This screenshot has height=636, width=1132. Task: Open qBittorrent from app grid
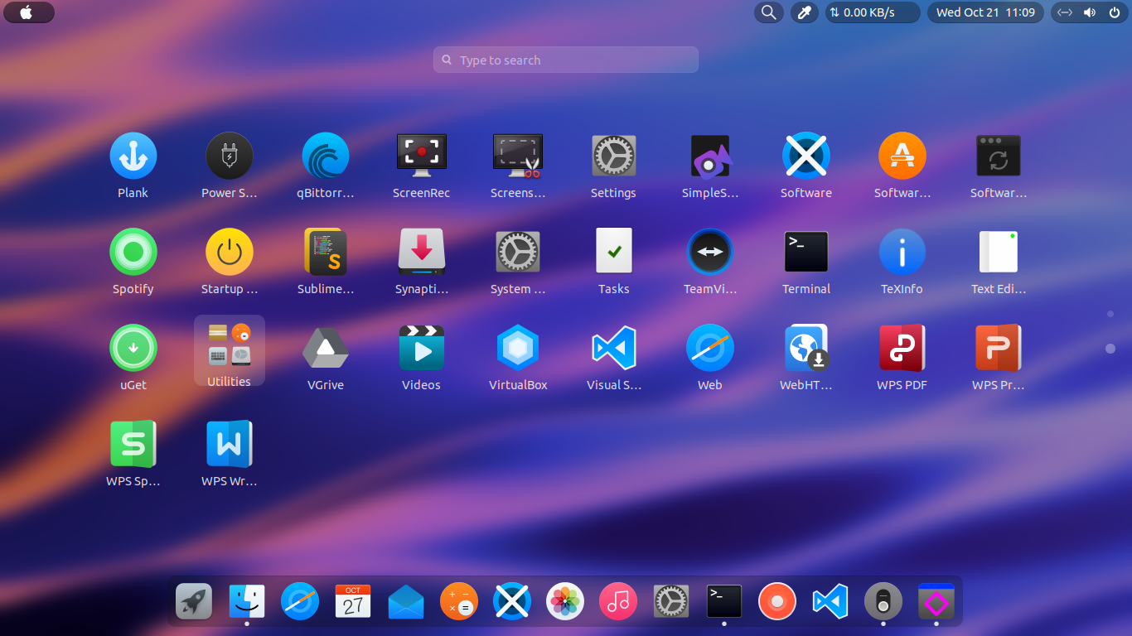pyautogui.click(x=325, y=156)
